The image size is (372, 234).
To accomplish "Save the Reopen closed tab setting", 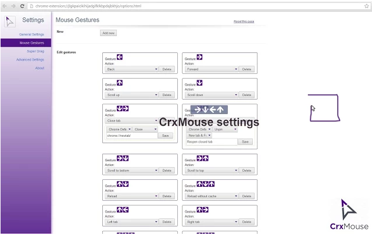I will tap(245, 142).
